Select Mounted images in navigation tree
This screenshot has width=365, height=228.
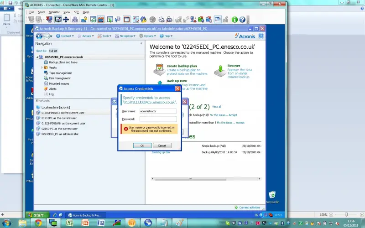[x=59, y=84]
